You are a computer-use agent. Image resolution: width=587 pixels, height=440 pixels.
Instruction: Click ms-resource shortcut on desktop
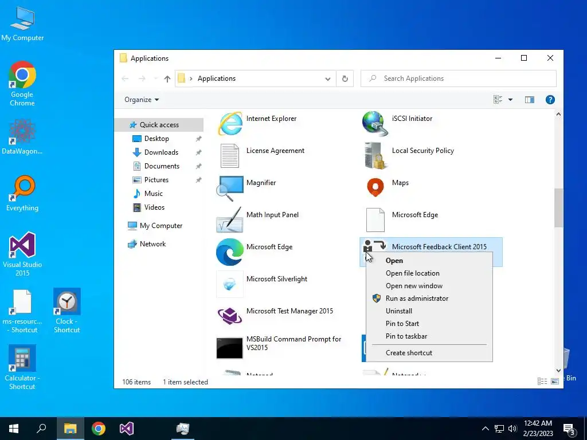pyautogui.click(x=22, y=311)
